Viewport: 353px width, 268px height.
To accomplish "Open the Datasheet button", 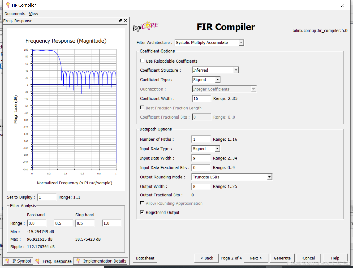I will coord(145,258).
